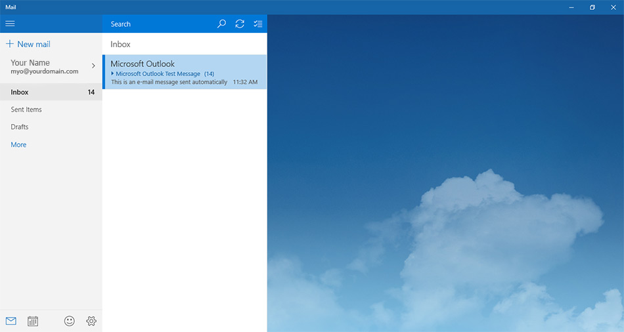
Task: Expand the Microsoft Outlook Test Message conversation
Action: pyautogui.click(x=112, y=73)
